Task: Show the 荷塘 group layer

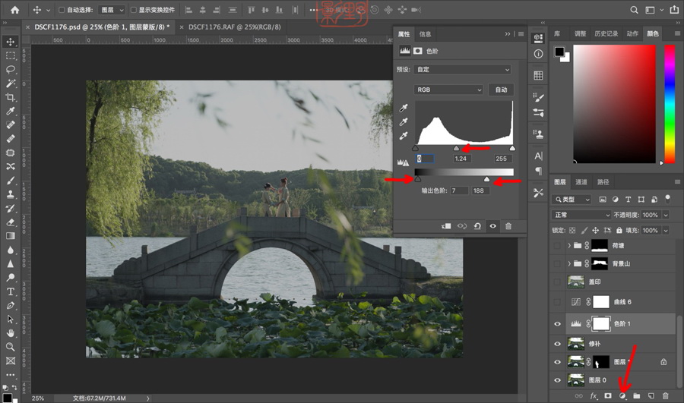Action: [x=557, y=246]
